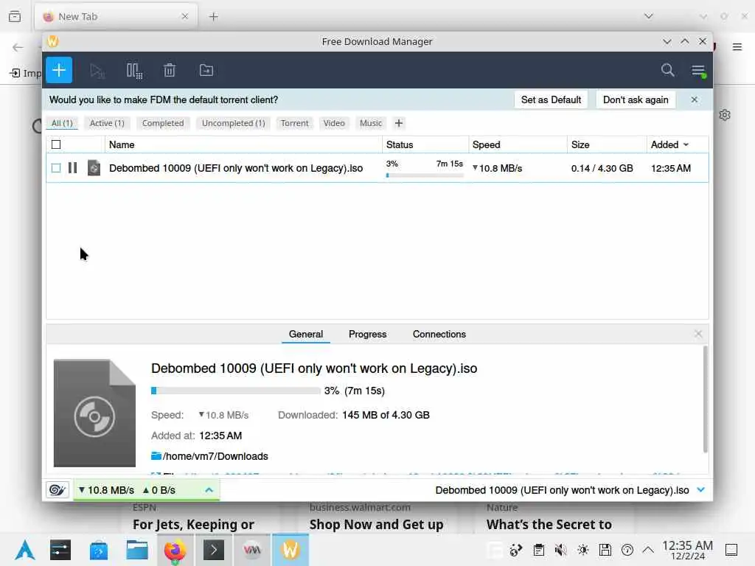Screen dimensions: 755x566
Task: Click the blue add download plus button
Action: pos(59,70)
